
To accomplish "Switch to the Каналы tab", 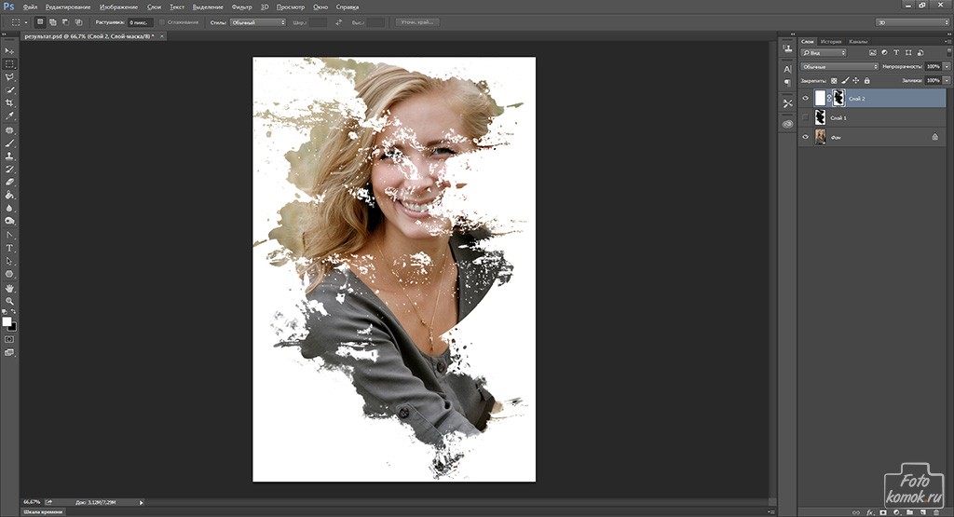I will tap(858, 42).
